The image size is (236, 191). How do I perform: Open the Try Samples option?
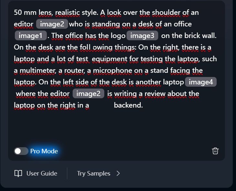tap(94, 173)
